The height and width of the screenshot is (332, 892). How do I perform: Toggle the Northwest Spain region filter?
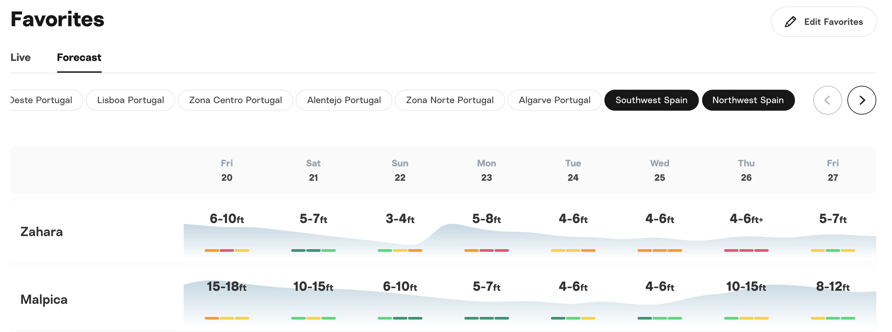(748, 100)
